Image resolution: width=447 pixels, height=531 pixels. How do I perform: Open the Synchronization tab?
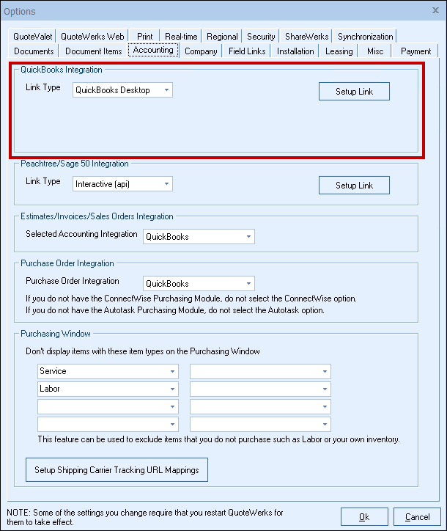365,37
